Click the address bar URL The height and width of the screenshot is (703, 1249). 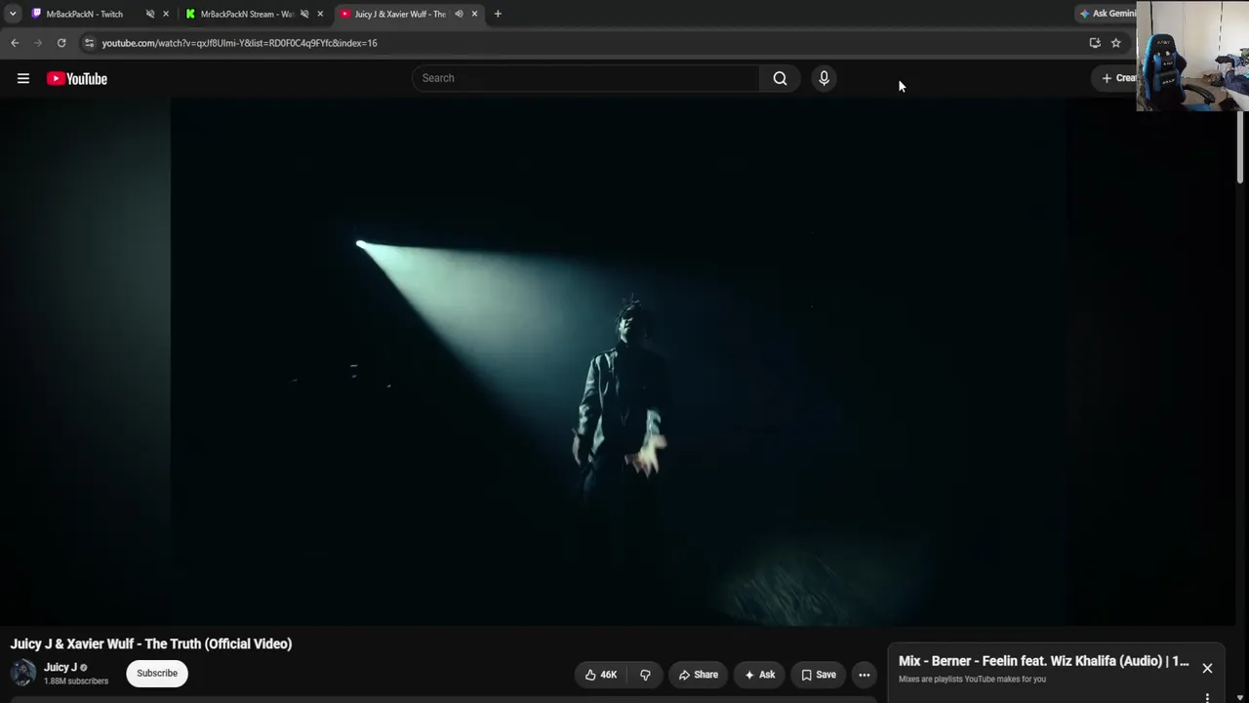(239, 43)
